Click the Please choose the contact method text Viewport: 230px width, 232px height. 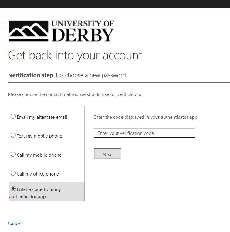[75, 94]
